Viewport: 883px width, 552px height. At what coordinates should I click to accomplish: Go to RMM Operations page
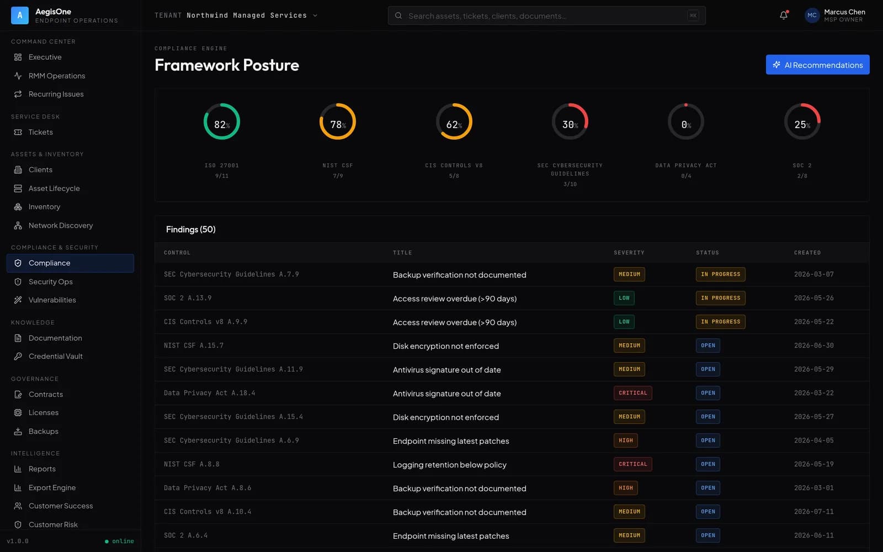coord(70,76)
